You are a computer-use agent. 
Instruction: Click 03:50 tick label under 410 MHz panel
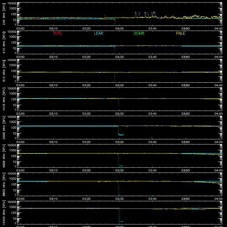point(186,57)
